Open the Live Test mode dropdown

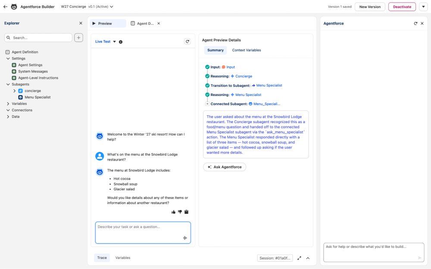coord(106,41)
